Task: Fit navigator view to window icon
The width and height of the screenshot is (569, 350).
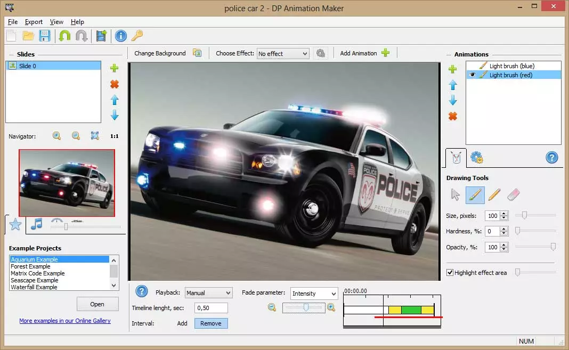Action: (95, 136)
